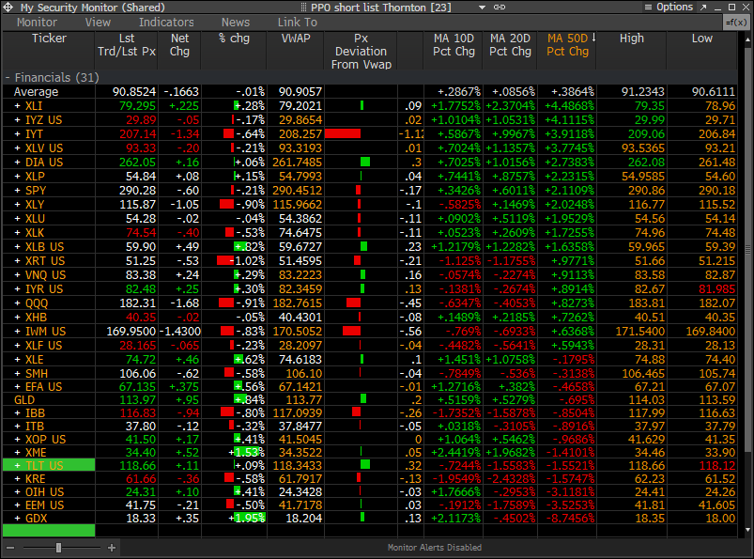
Task: Click the OIH US ticker
Action: [x=44, y=491]
